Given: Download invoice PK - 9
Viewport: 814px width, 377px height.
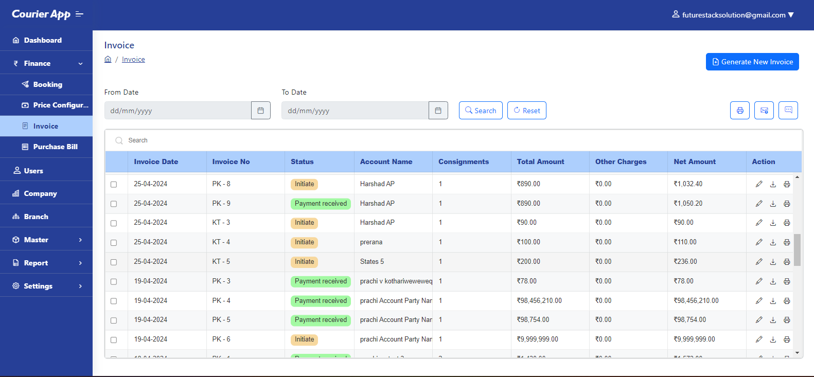Looking at the screenshot, I should pyautogui.click(x=773, y=204).
